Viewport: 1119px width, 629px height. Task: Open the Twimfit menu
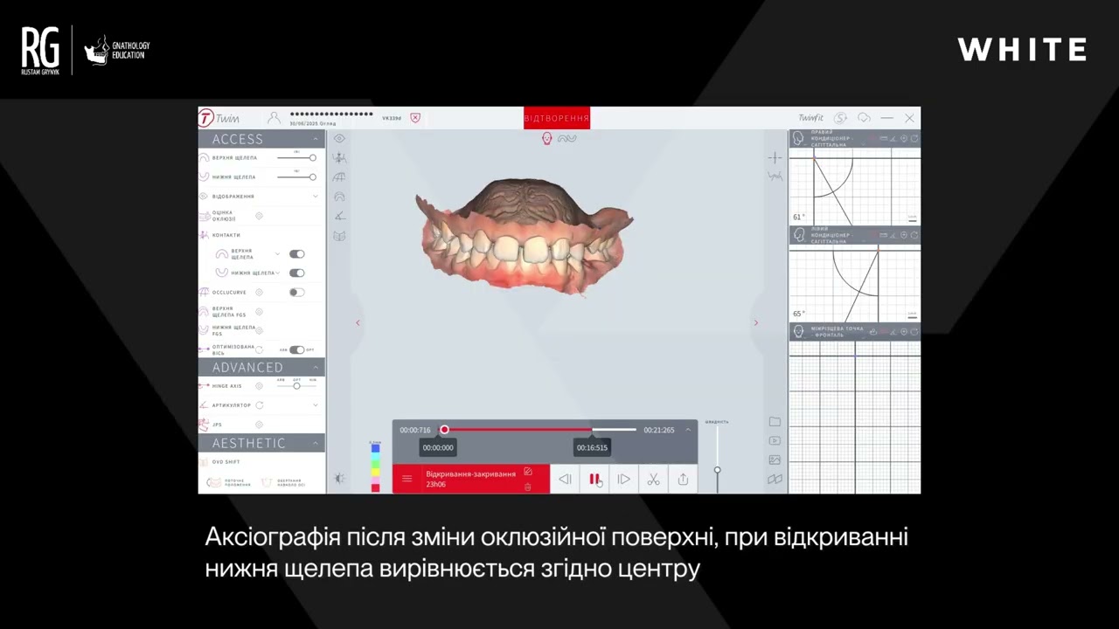pos(810,118)
